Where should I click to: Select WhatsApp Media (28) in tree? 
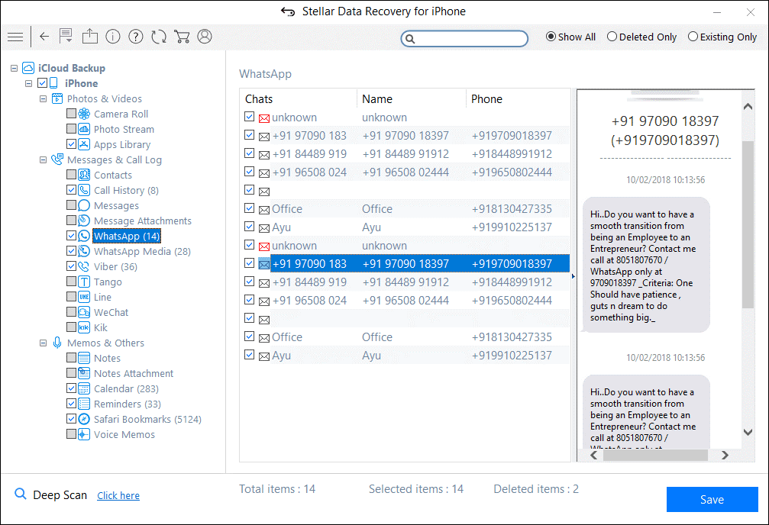tap(142, 251)
